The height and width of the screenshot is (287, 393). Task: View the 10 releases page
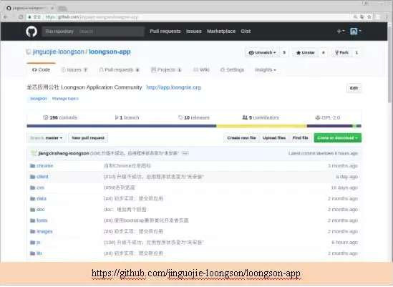point(194,117)
